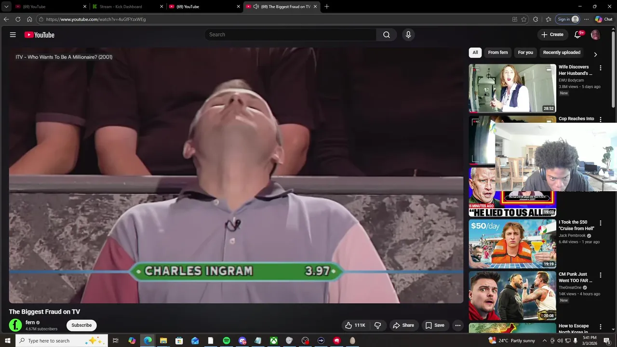
Task: Open options for Cop Reaches Into video
Action: 601,120
